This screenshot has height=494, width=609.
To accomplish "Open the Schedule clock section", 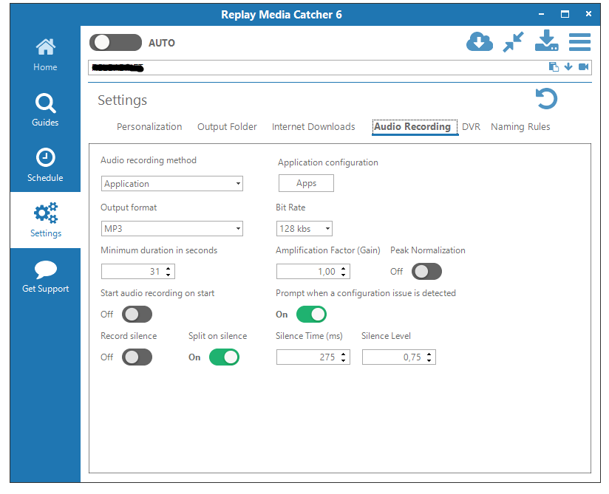I will [x=45, y=165].
